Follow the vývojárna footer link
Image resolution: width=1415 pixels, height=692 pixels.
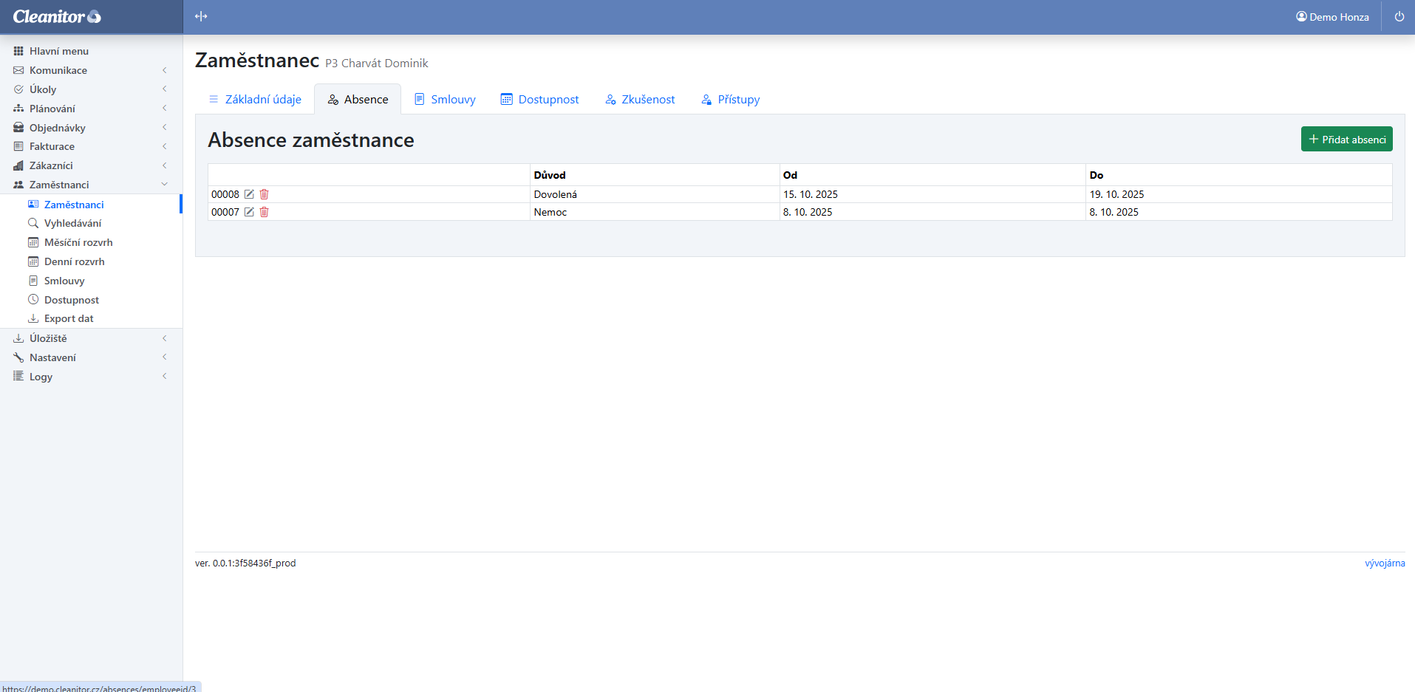1384,563
